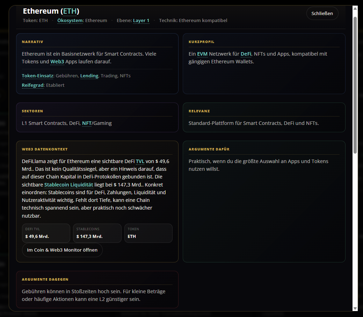This screenshot has height=317, width=363.
Task: Select the TOKEN ETH tile
Action: coord(148,233)
